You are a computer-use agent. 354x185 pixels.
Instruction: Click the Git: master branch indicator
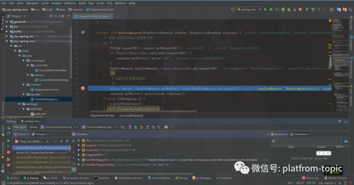[x=327, y=183]
